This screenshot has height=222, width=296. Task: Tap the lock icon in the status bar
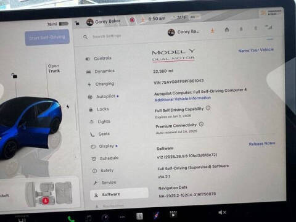[77, 23]
